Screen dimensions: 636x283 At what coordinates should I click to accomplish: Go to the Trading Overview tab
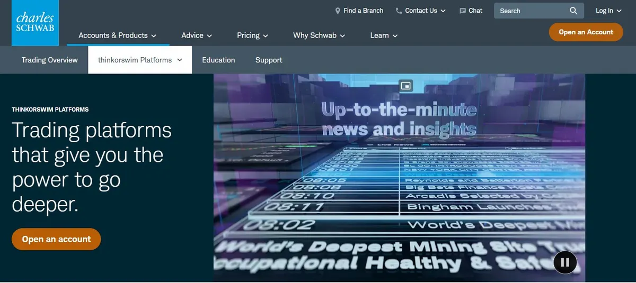click(50, 60)
